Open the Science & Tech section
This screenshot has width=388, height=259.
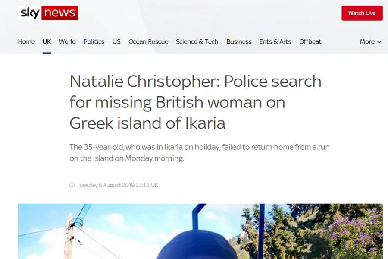(x=197, y=41)
